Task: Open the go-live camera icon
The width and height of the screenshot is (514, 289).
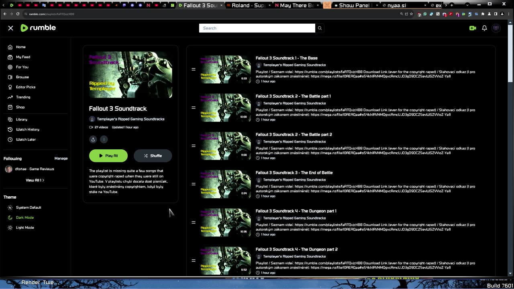Action: [473, 28]
